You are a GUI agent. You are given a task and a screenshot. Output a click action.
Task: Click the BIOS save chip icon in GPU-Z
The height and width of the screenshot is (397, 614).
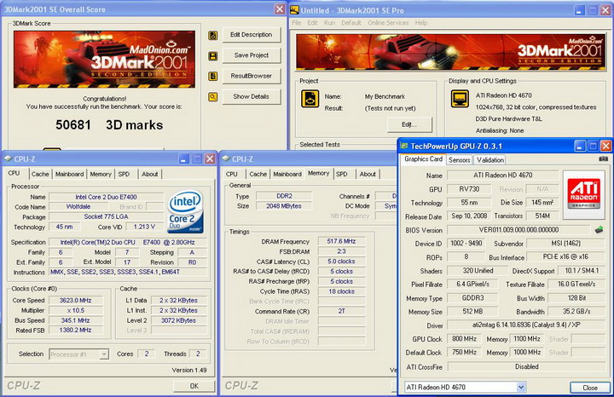tap(599, 229)
